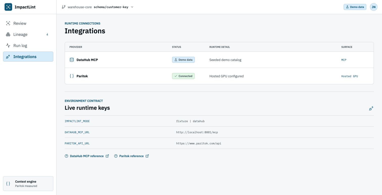The width and height of the screenshot is (382, 195).
Task: Click the help icon before DataHub MCP reference
Action: [66, 156]
